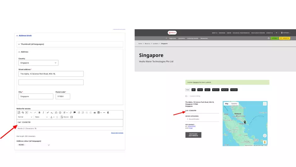Click into the Postal code field
The width and height of the screenshot is (296, 167).
(x=63, y=97)
